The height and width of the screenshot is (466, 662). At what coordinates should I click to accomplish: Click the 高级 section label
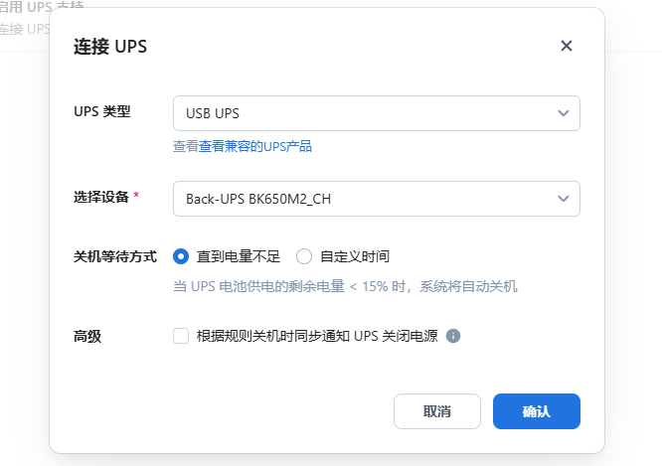pyautogui.click(x=87, y=336)
